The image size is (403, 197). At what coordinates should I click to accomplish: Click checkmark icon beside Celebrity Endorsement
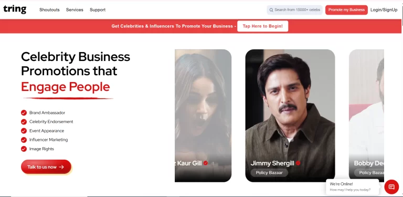pos(24,122)
